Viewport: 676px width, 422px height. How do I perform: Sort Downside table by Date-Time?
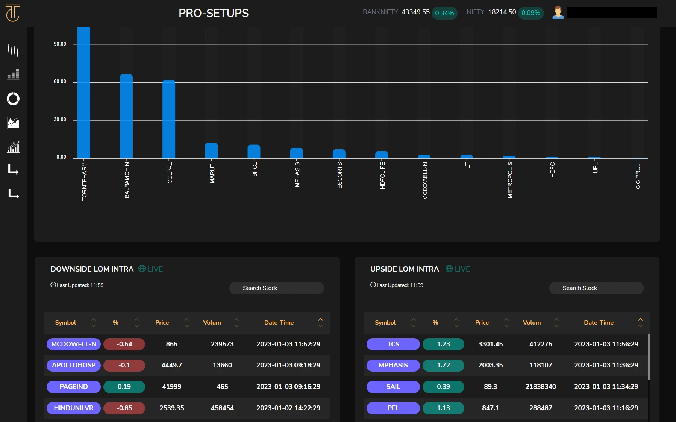(321, 322)
